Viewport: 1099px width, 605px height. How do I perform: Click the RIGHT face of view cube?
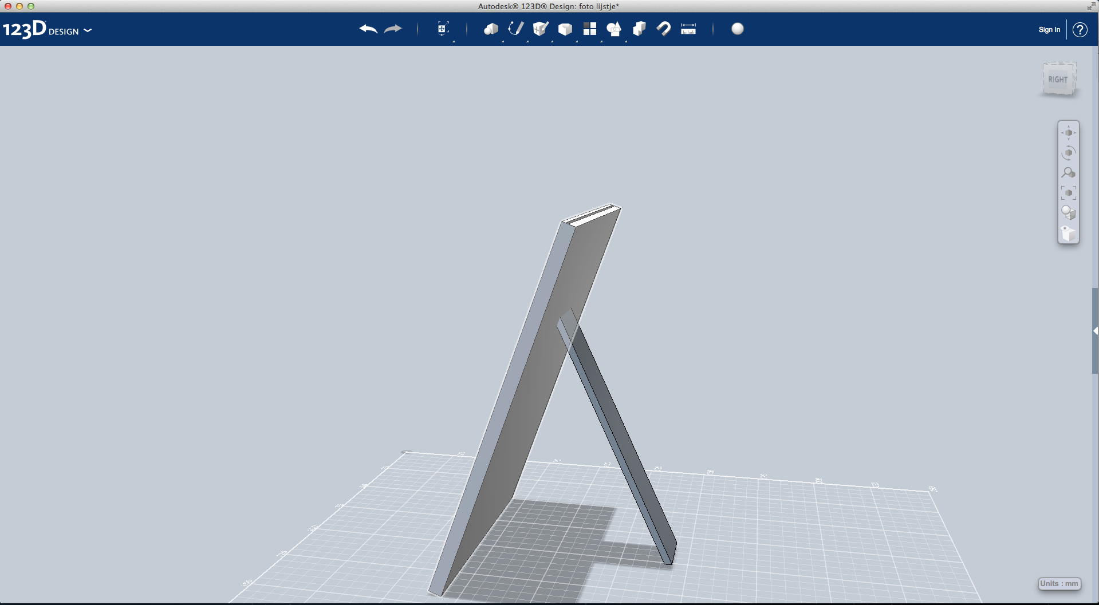tap(1058, 80)
